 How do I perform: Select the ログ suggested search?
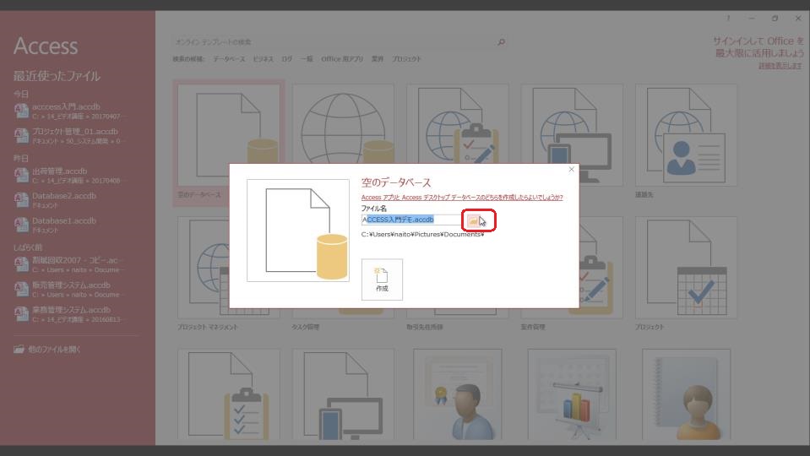pyautogui.click(x=286, y=59)
